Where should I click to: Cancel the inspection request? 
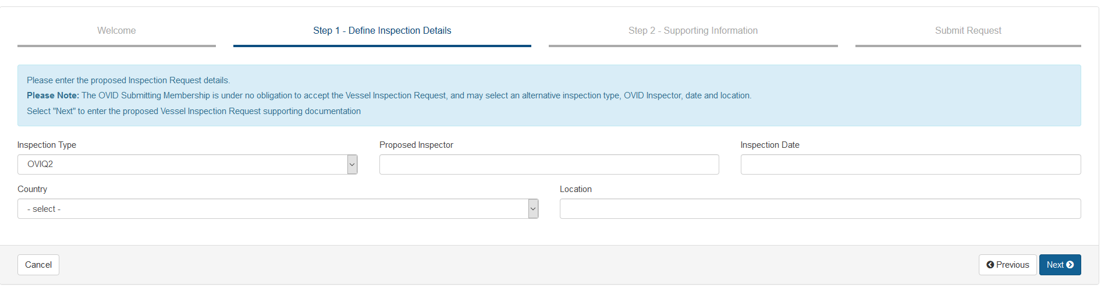tap(38, 265)
